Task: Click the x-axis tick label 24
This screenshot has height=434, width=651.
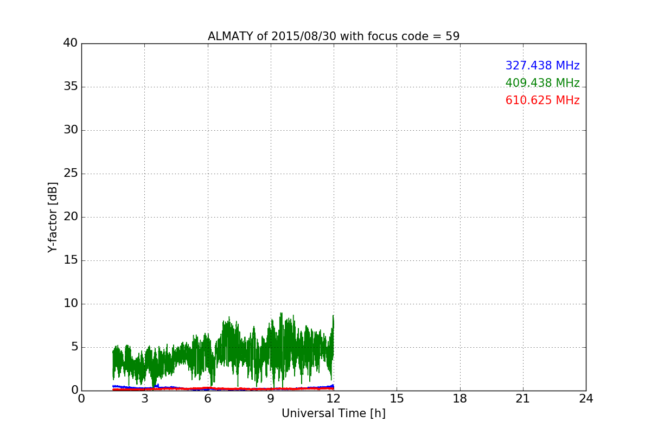Action: point(586,399)
